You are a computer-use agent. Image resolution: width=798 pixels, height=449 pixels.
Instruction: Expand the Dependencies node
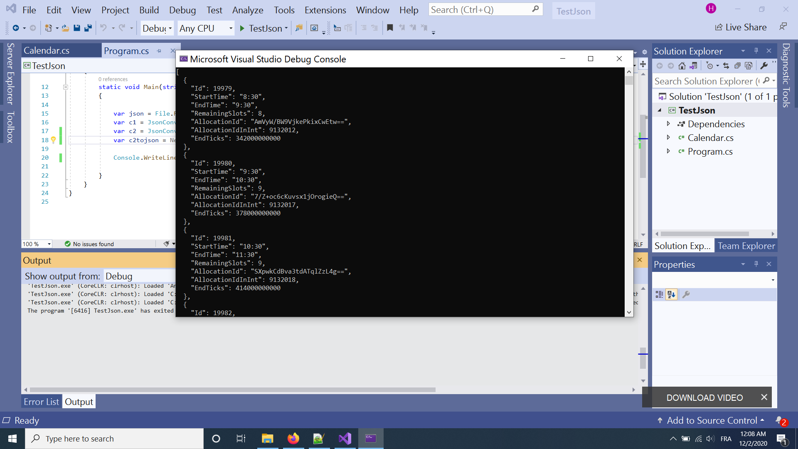(668, 124)
